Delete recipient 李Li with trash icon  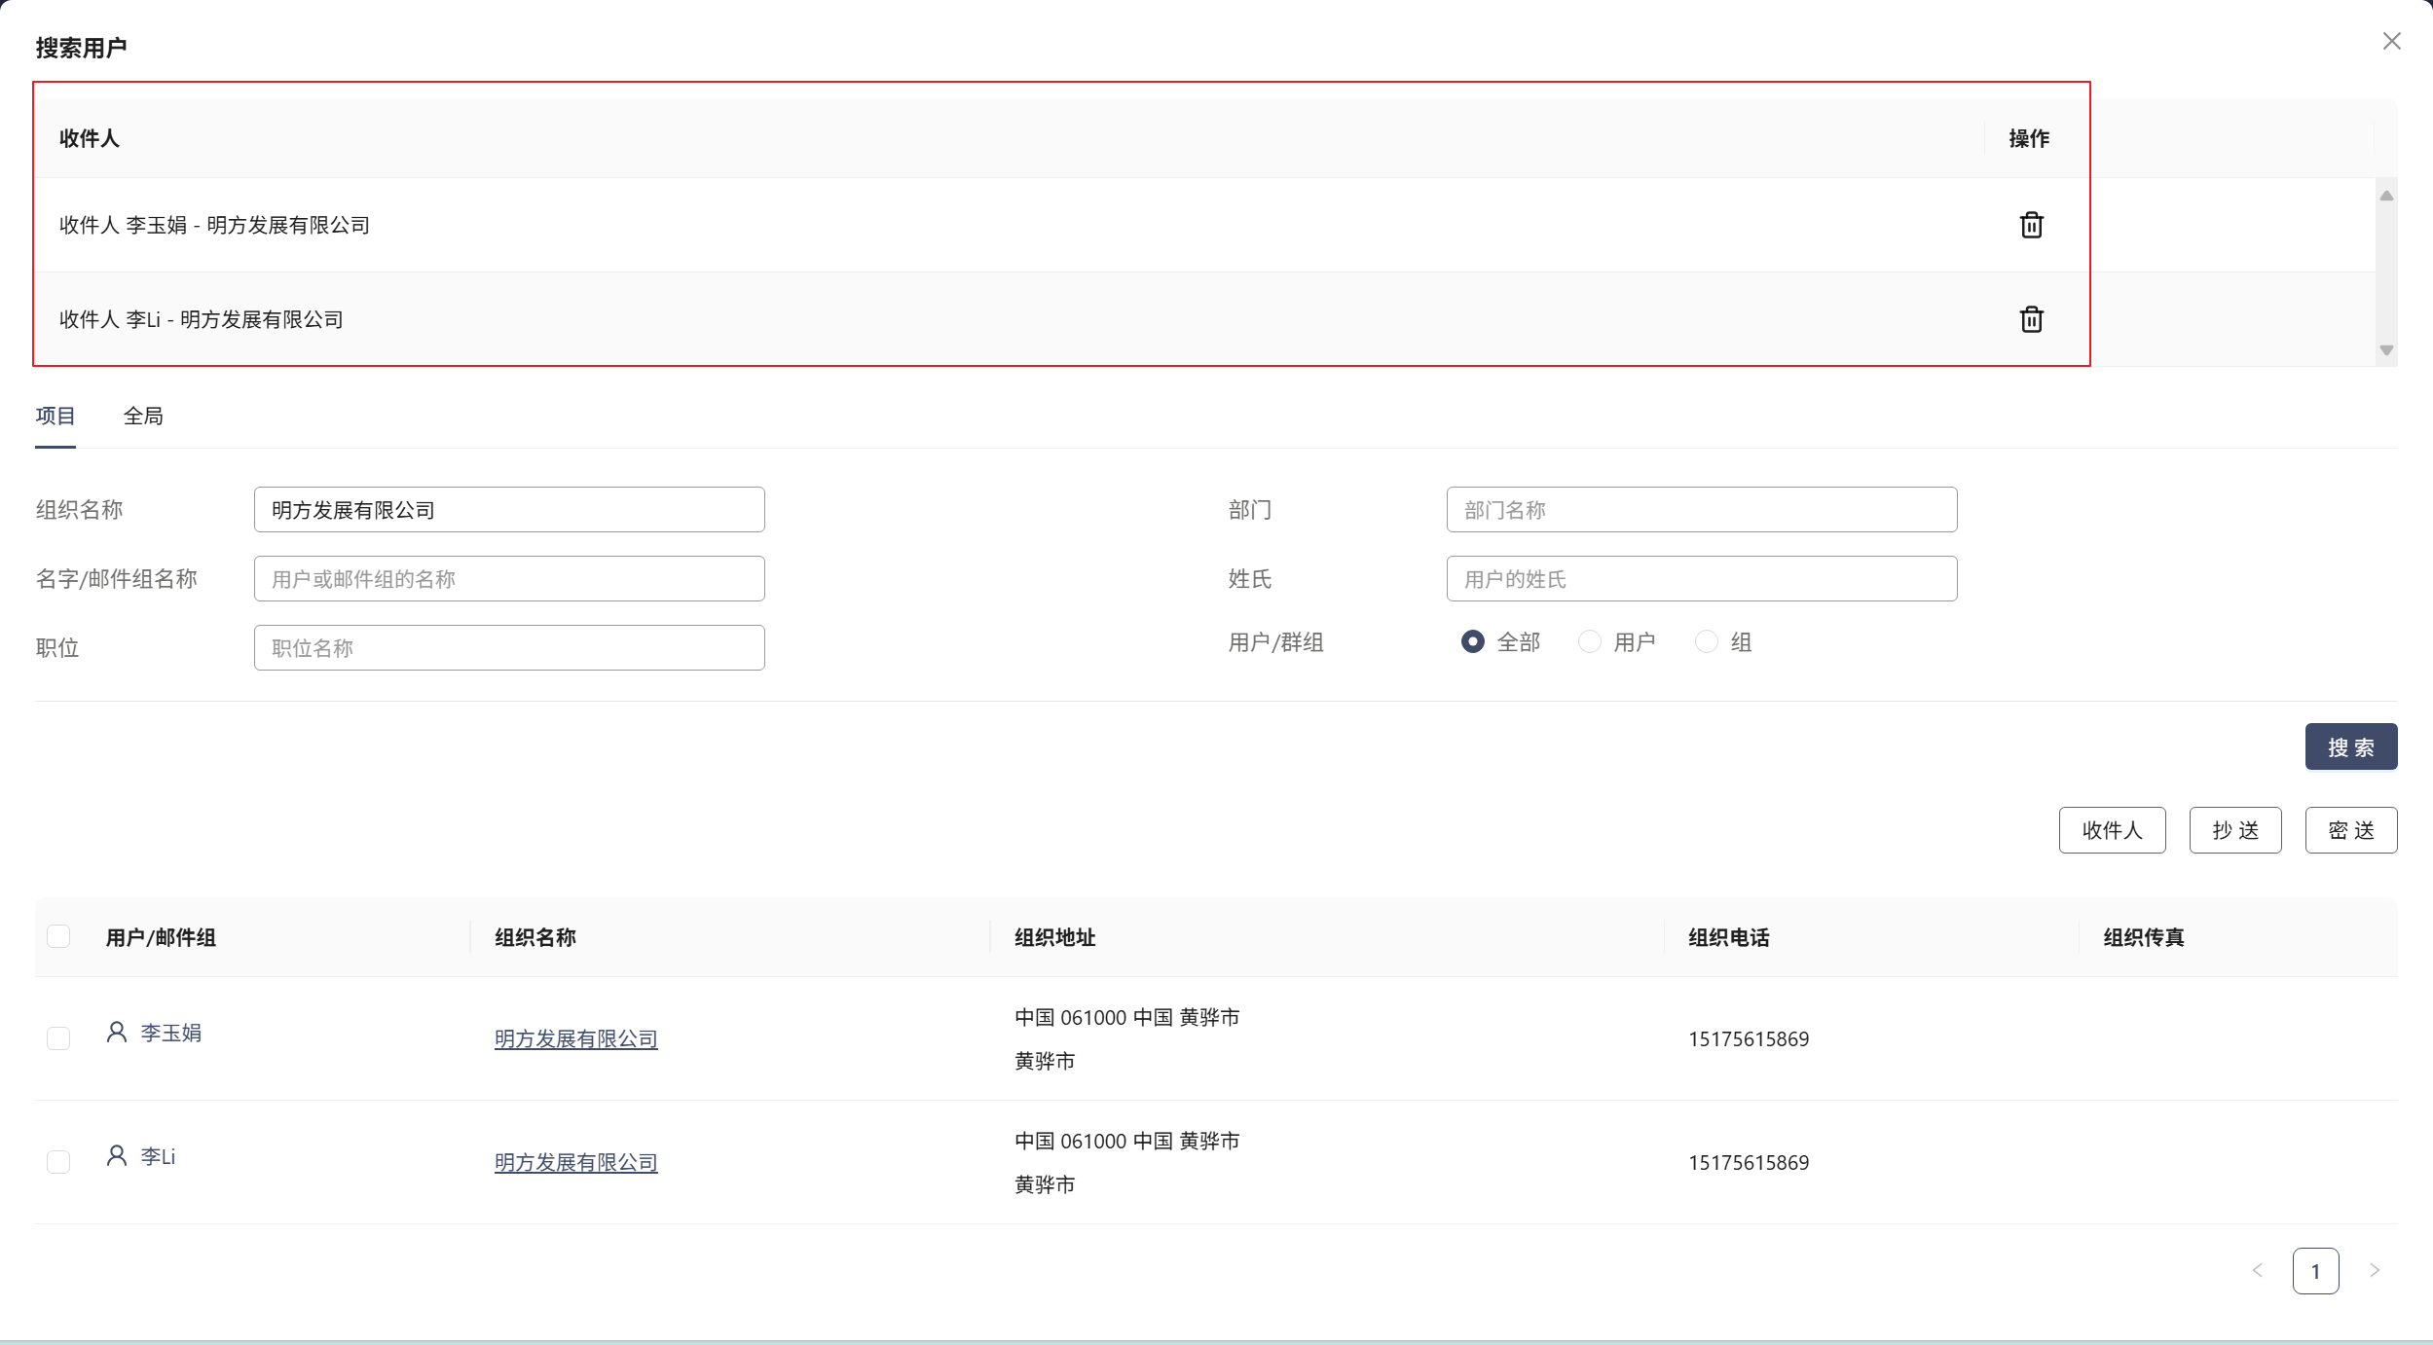click(x=2031, y=319)
